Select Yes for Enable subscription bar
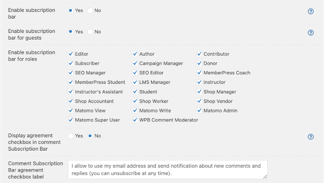324x183 pixels. tap(71, 10)
